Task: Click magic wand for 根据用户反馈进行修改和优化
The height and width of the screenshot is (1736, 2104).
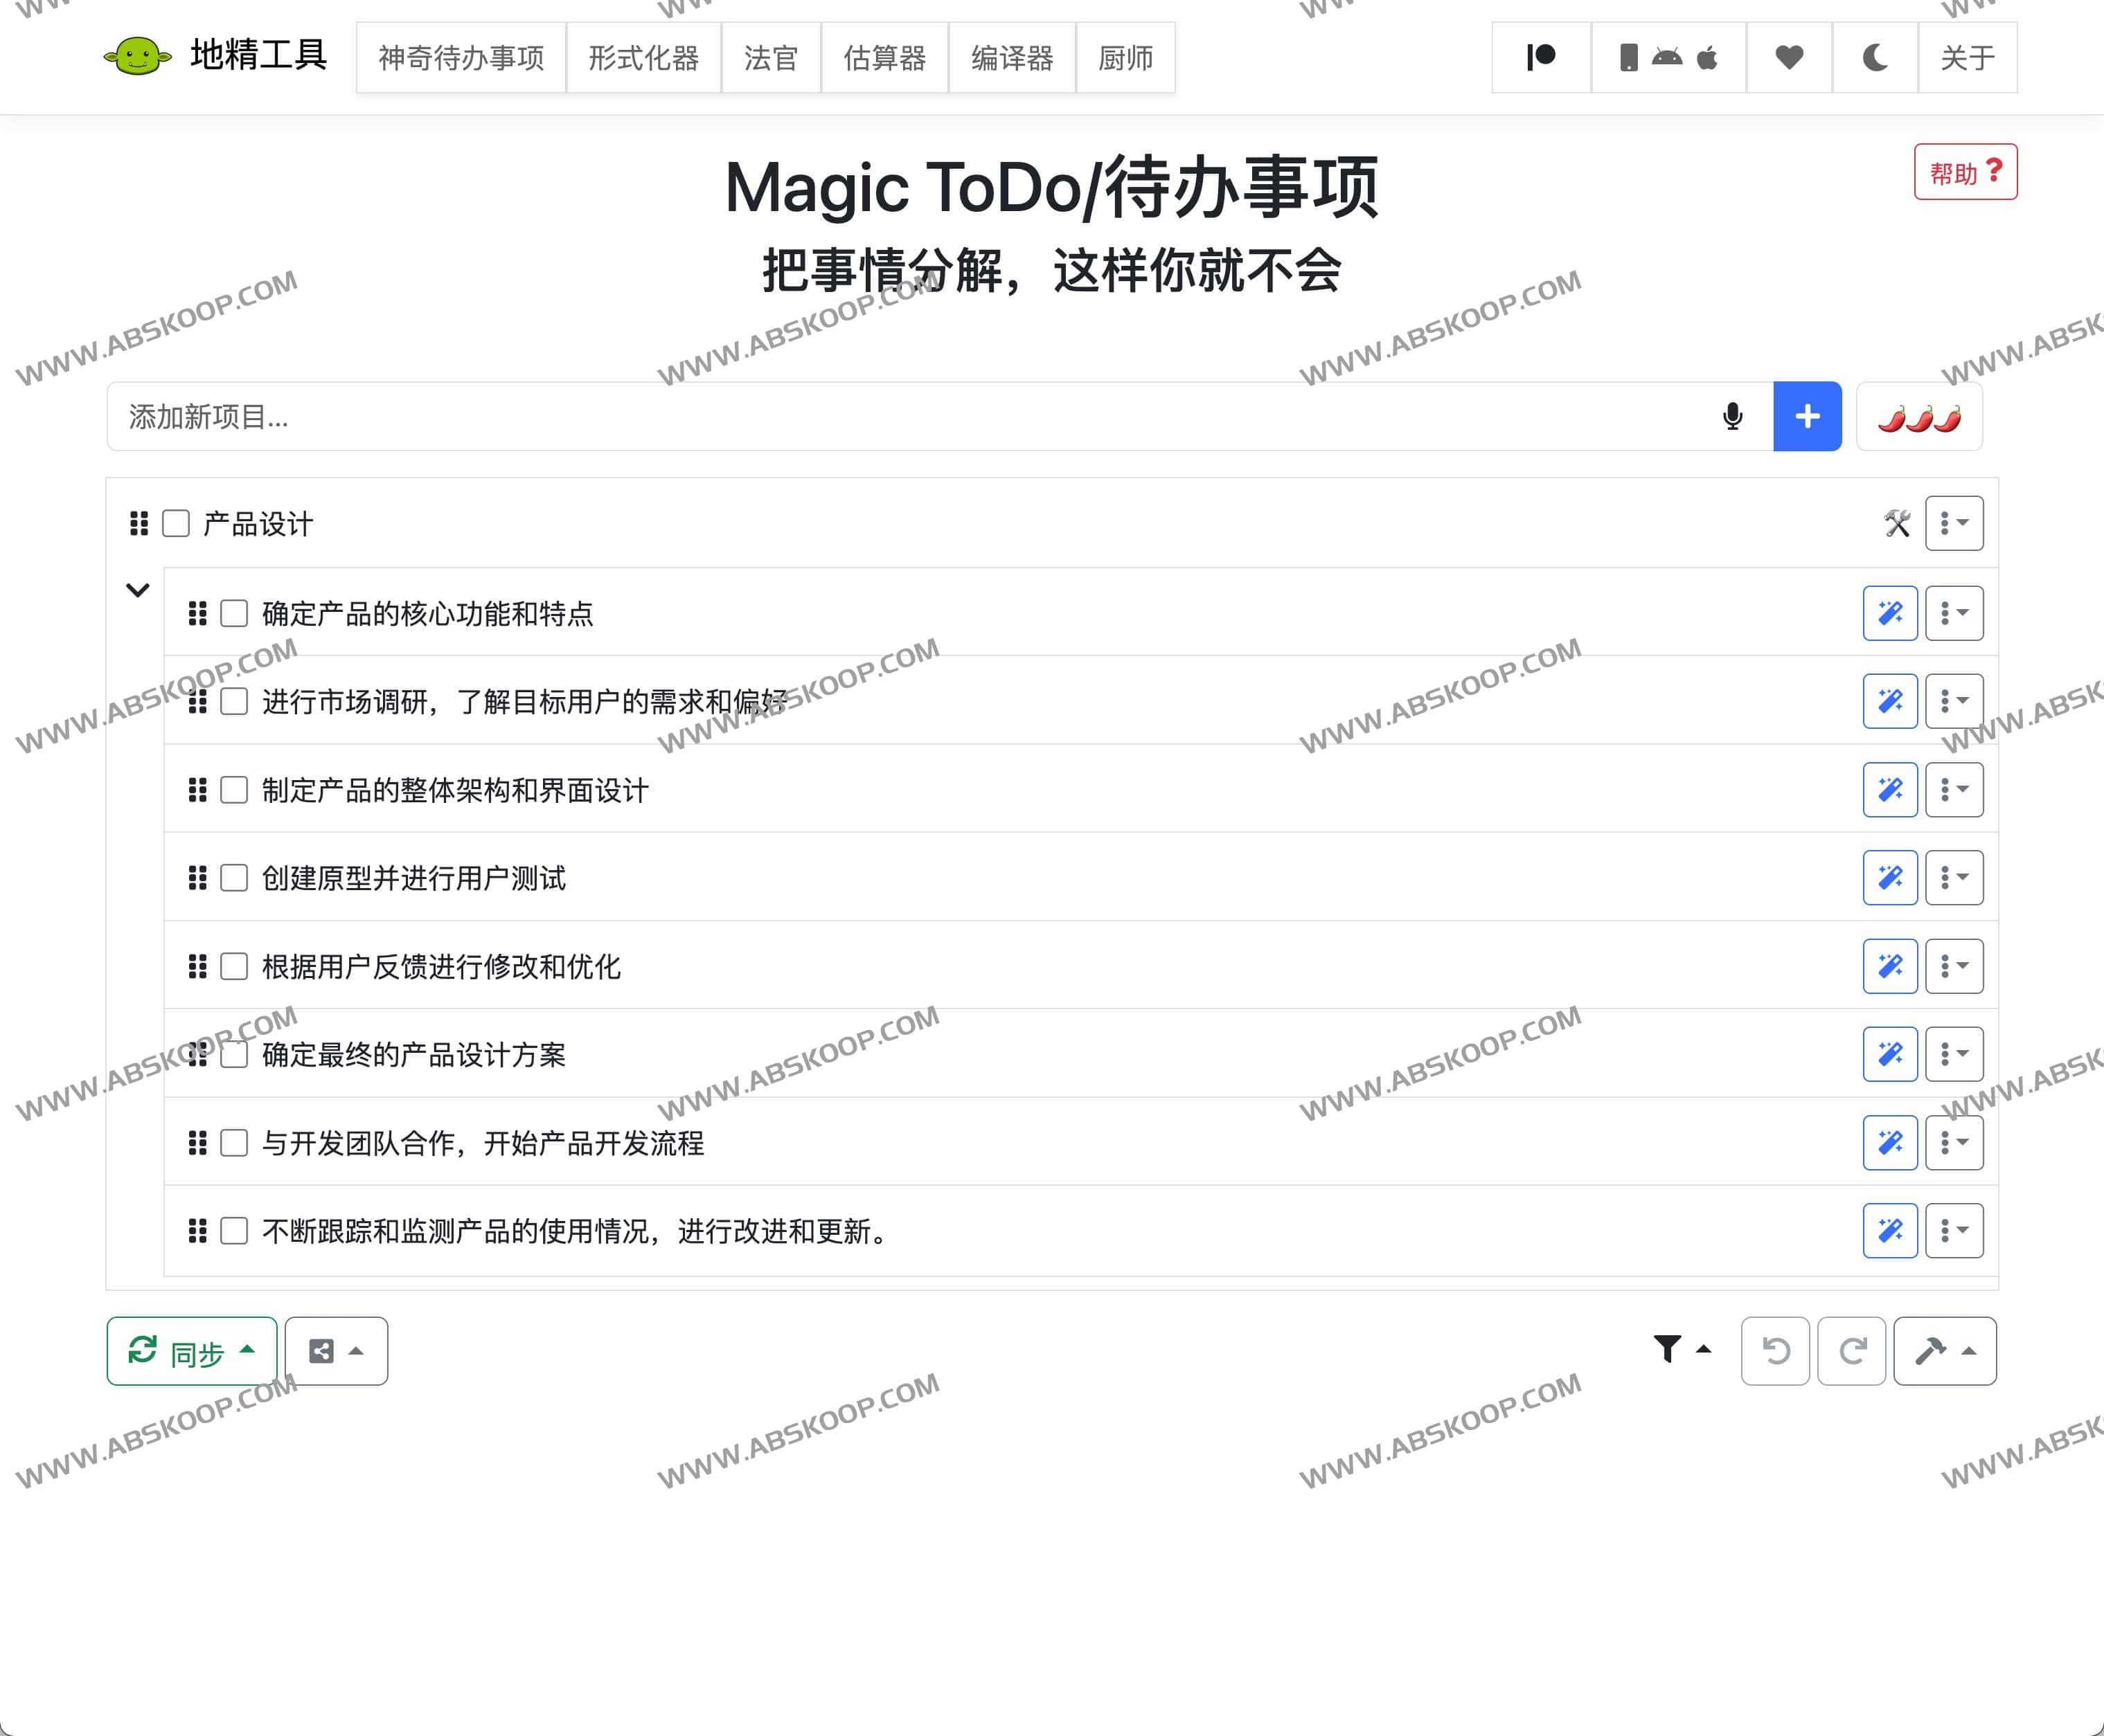Action: pyautogui.click(x=1890, y=966)
